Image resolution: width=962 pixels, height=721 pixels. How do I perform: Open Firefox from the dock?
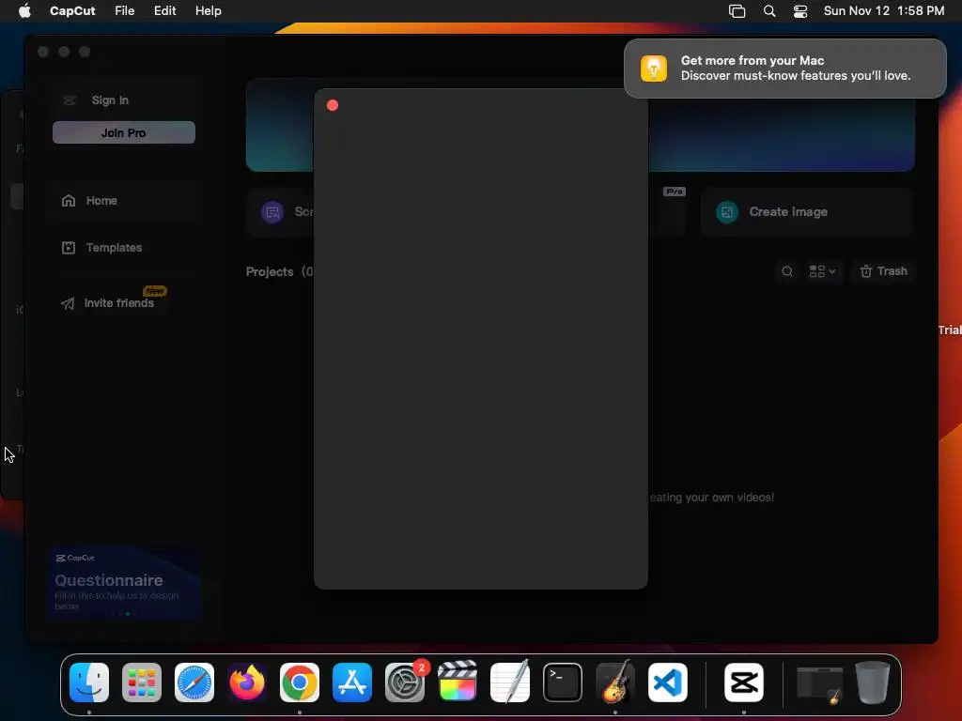tap(247, 683)
